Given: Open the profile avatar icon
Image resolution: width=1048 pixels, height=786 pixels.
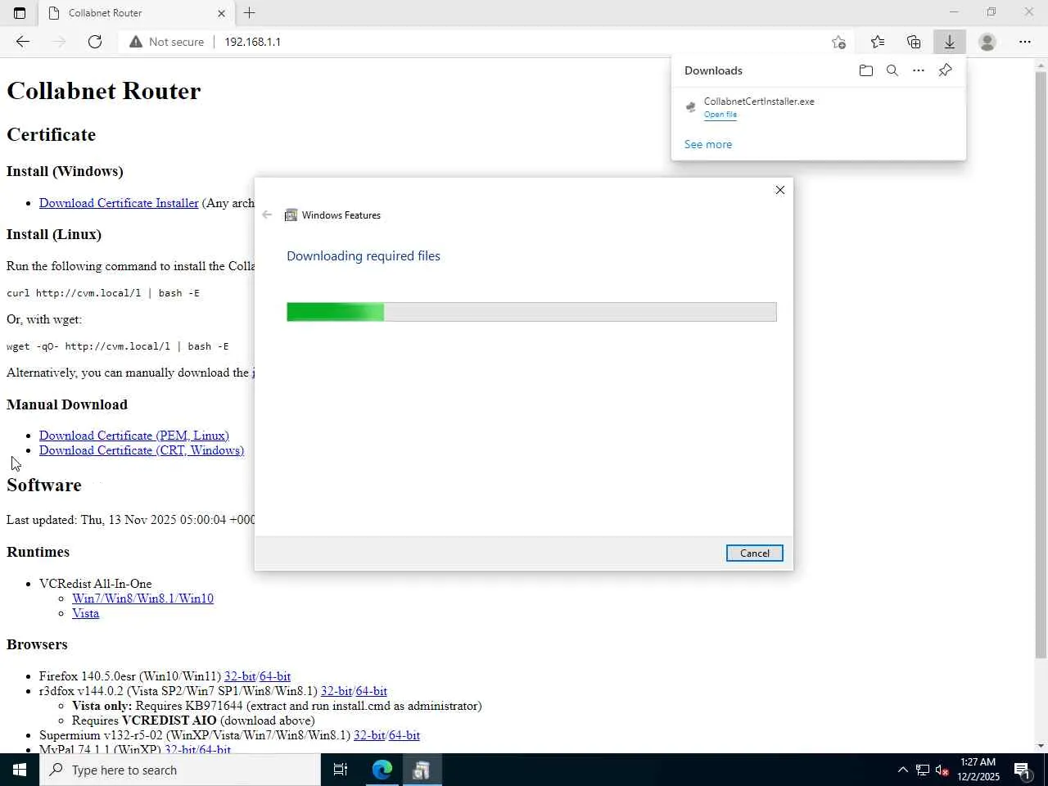Looking at the screenshot, I should click(987, 42).
